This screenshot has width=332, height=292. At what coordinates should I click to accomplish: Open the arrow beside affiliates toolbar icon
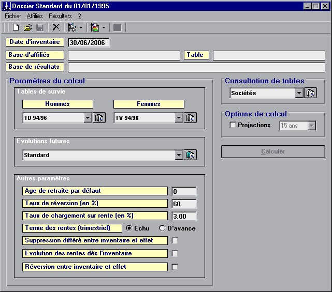click(81, 27)
